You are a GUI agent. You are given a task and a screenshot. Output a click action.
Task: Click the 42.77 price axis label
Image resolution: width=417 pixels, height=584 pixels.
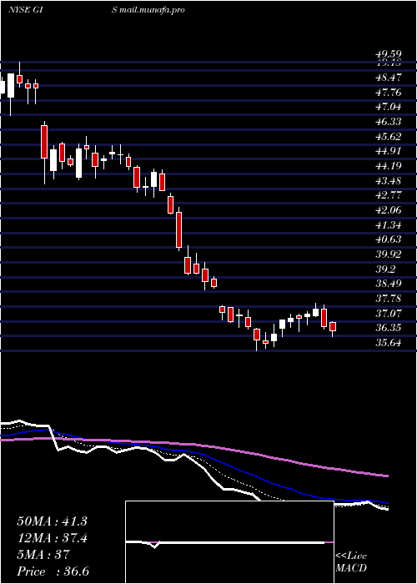388,195
